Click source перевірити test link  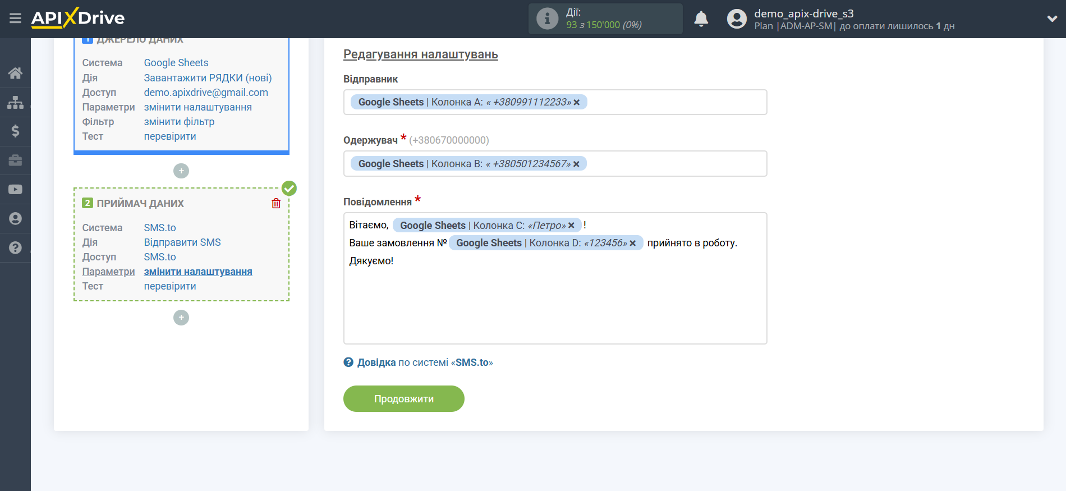coord(170,136)
